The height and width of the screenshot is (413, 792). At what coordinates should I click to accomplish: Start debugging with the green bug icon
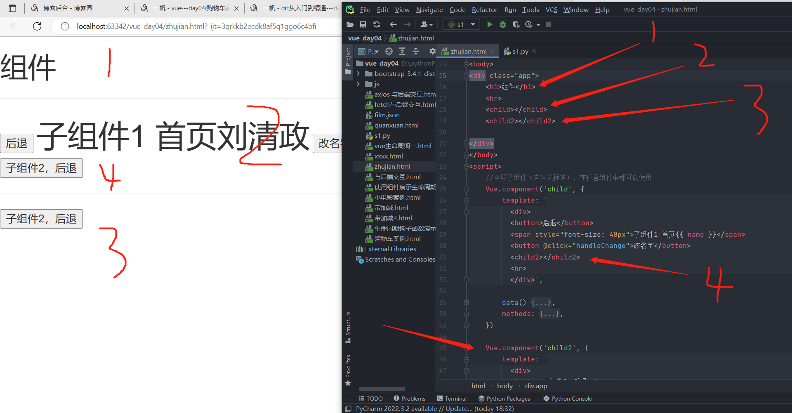point(503,25)
